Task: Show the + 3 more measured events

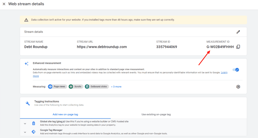Action: tap(116, 87)
